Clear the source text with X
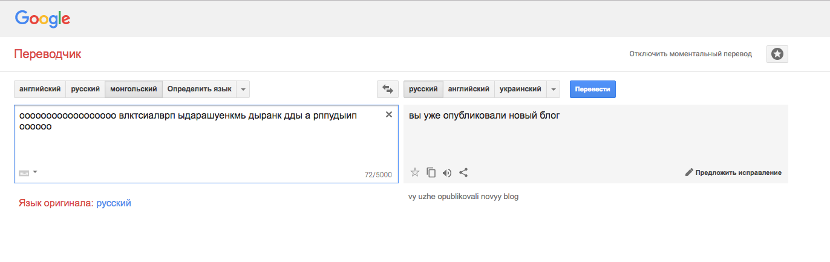830x262 pixels. pos(389,114)
